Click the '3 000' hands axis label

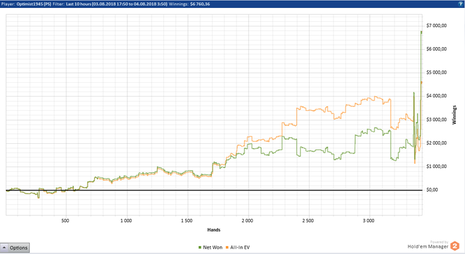369,221
